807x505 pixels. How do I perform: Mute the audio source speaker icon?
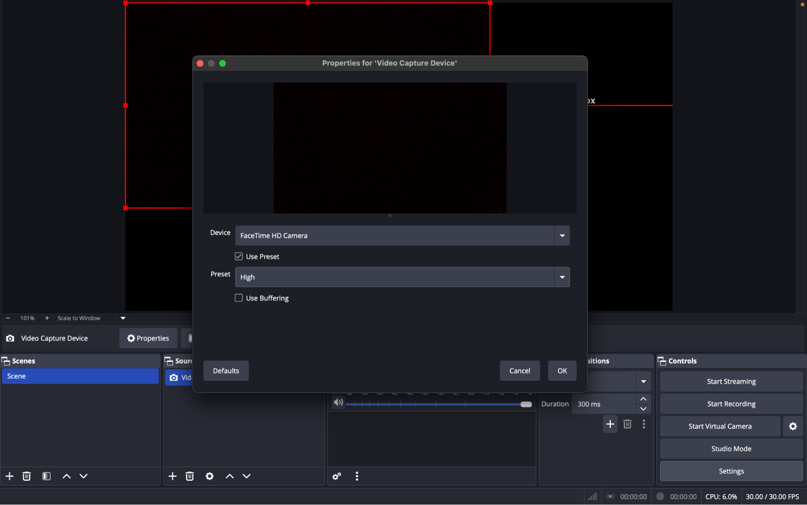(338, 402)
